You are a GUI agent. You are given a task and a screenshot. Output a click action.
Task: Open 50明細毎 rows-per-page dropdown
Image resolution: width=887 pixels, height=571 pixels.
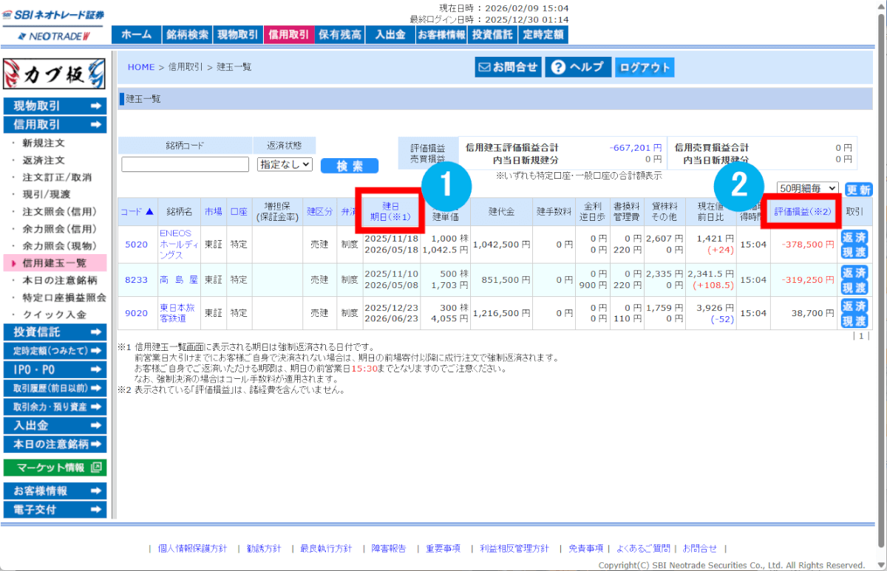pos(807,189)
